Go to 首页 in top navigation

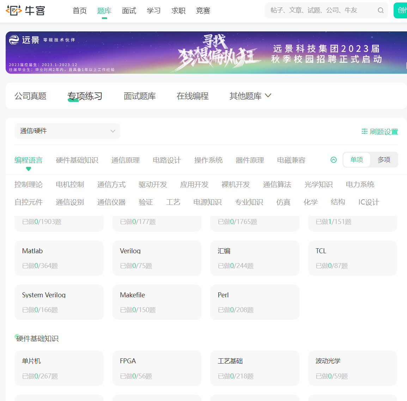click(80, 11)
